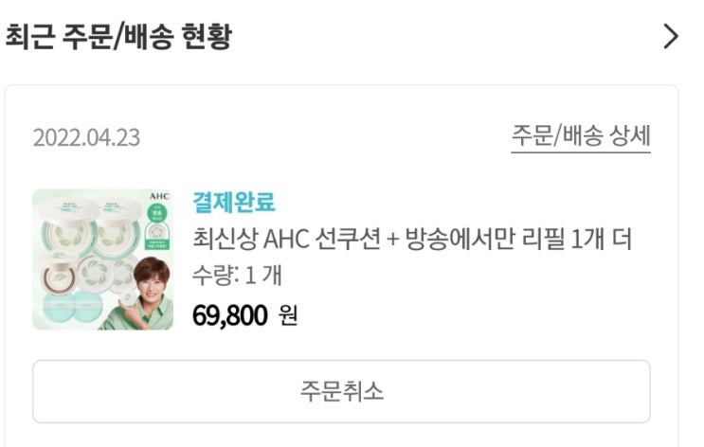Click the mint puff pads in the product image

[73, 308]
